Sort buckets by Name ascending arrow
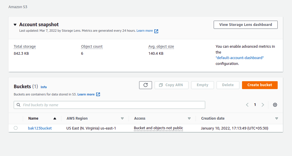The height and width of the screenshot is (156, 292). pos(55,118)
